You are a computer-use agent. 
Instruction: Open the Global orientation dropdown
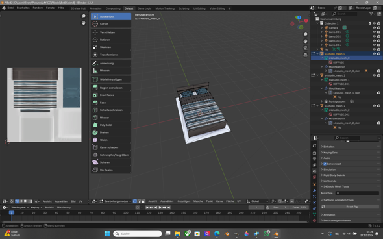tap(257, 201)
